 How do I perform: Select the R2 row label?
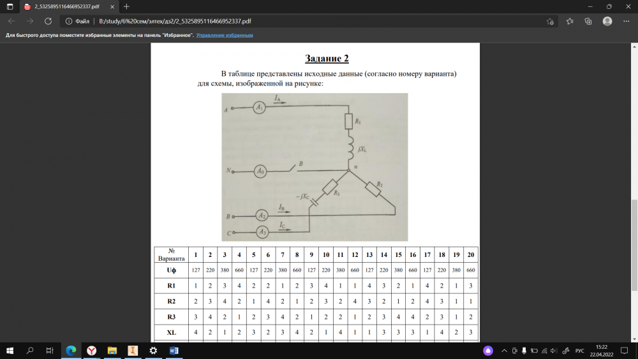coord(171,301)
